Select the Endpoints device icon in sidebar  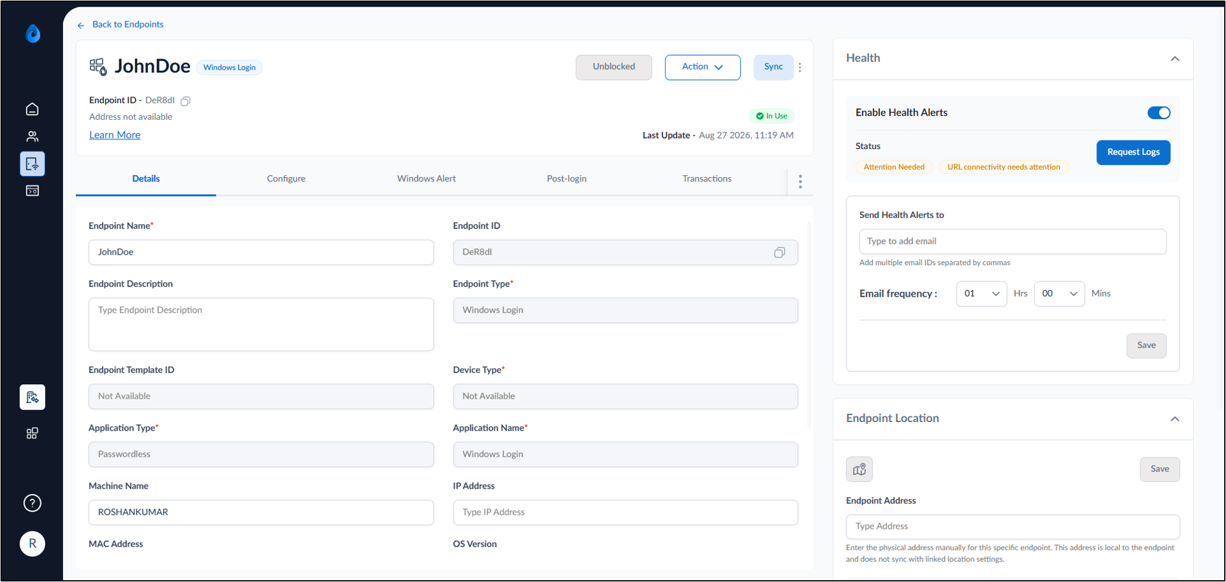point(32,164)
